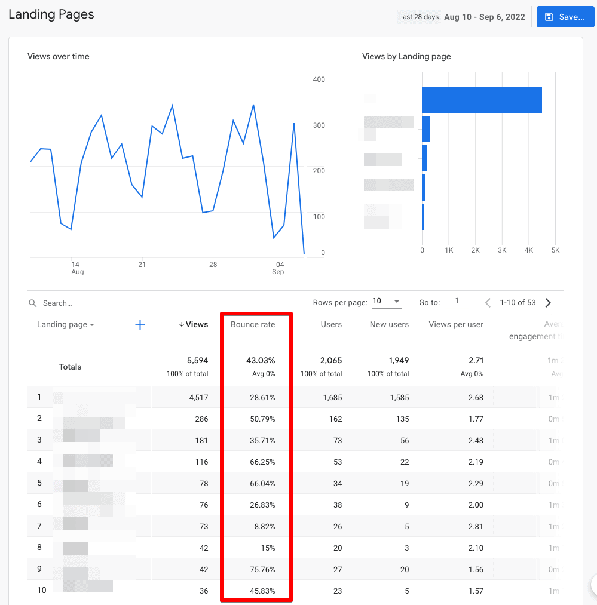Click inside the Search... input field
Screen dimensions: 597x605
(90, 303)
